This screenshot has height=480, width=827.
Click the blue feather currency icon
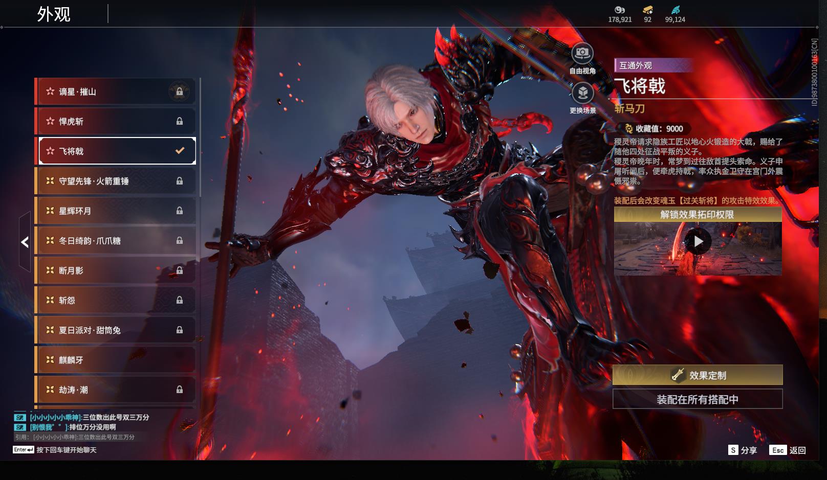pyautogui.click(x=675, y=10)
